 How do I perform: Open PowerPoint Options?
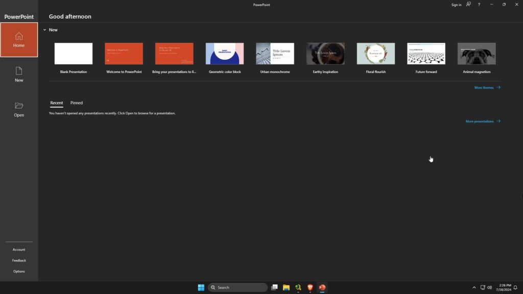point(19,272)
